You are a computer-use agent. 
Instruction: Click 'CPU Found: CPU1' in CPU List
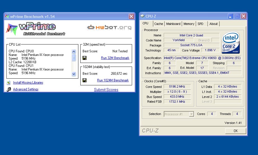(21, 66)
